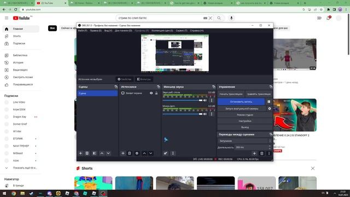Delete selected scene with trash icon
Image resolution: width=350 pixels, height=197 pixels.
coord(87,153)
